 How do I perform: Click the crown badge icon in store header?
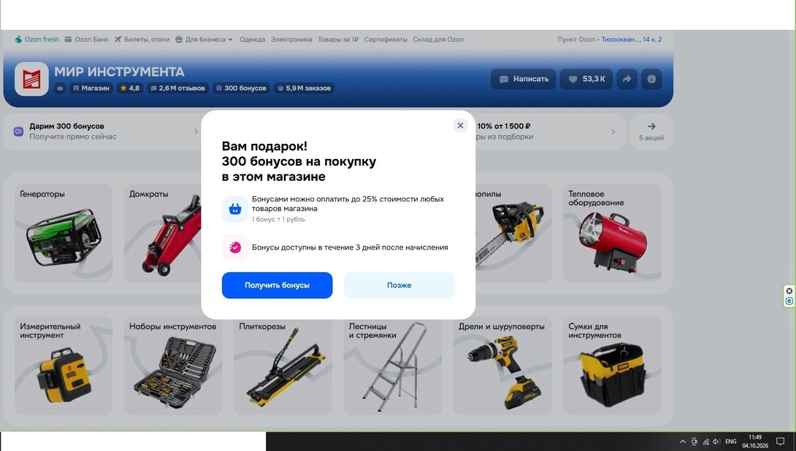pos(61,88)
